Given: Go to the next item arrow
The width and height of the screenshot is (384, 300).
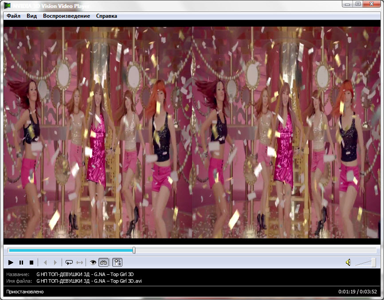Looking at the screenshot, I should 55,263.
